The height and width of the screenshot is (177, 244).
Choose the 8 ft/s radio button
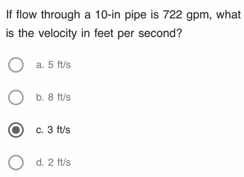click(16, 98)
